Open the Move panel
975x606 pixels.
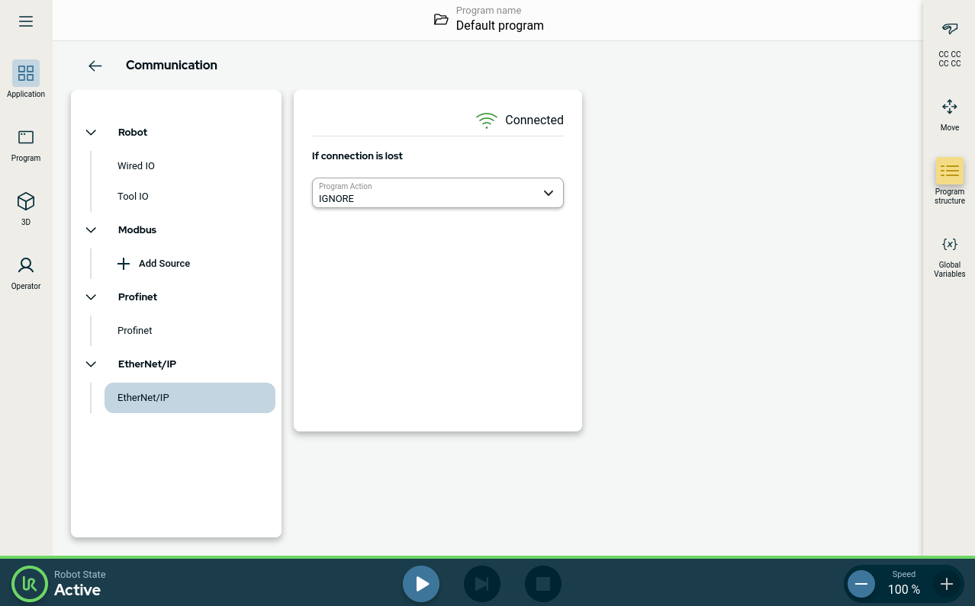[949, 114]
